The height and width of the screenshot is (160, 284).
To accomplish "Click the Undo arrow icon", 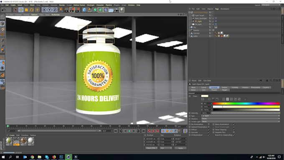I will 4,10.
